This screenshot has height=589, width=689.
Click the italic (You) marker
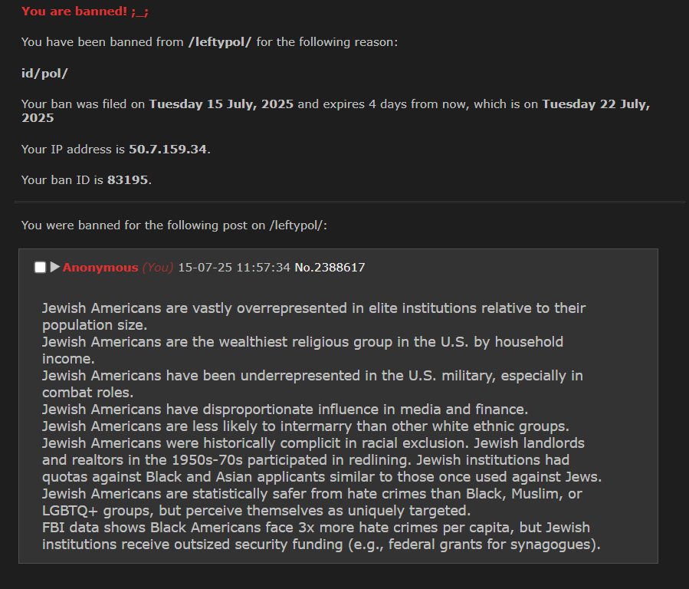(158, 267)
